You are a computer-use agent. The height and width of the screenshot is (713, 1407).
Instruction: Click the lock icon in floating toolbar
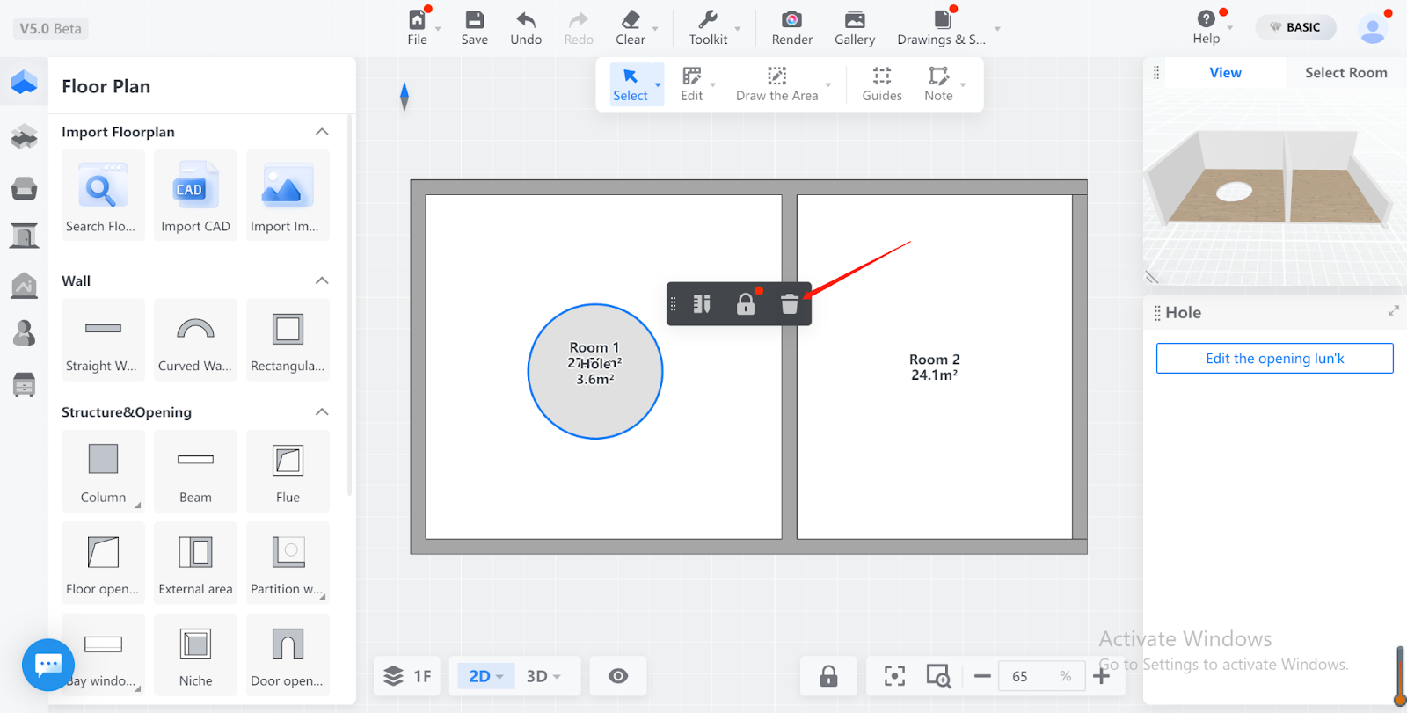tap(745, 304)
